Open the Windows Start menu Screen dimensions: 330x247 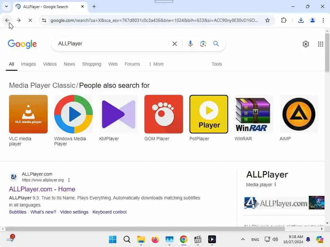click(x=112, y=239)
